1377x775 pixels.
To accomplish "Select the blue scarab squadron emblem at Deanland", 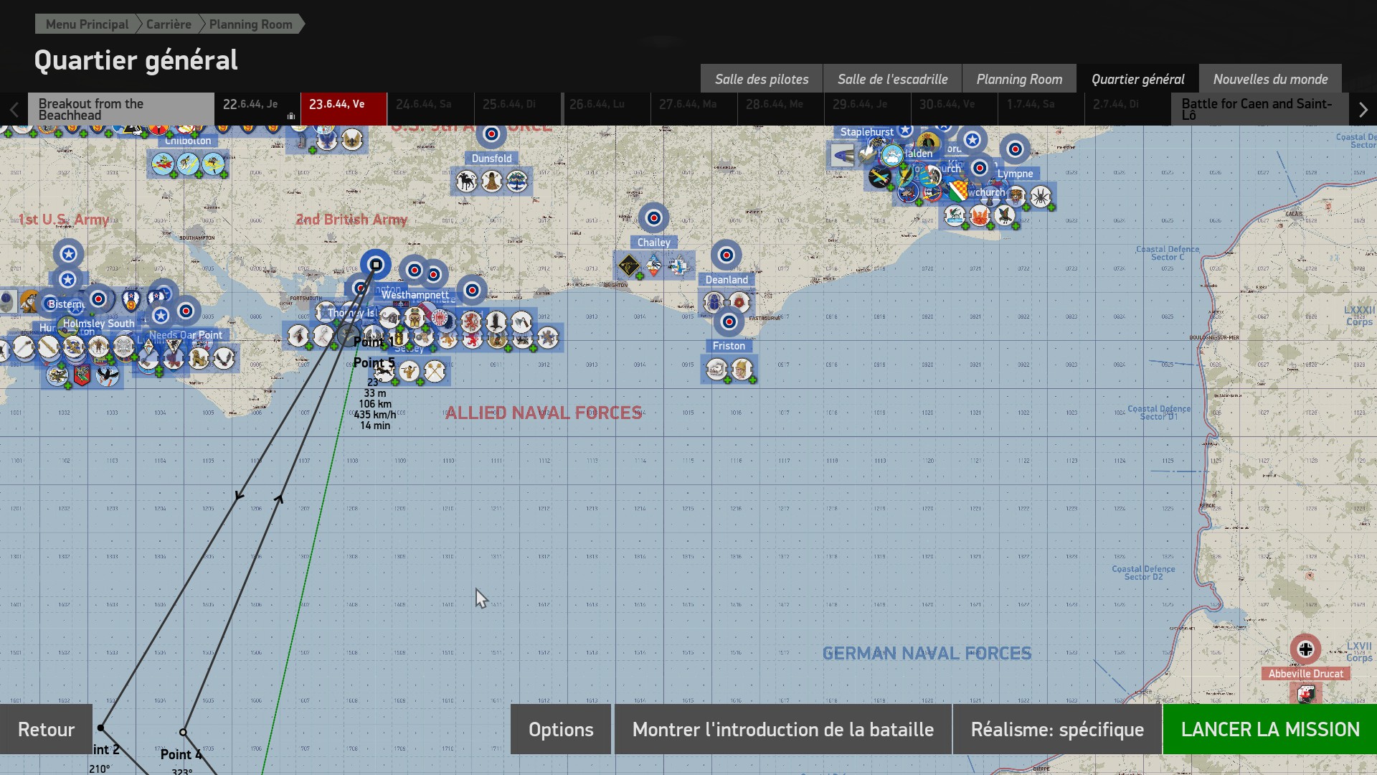I will tap(714, 302).
